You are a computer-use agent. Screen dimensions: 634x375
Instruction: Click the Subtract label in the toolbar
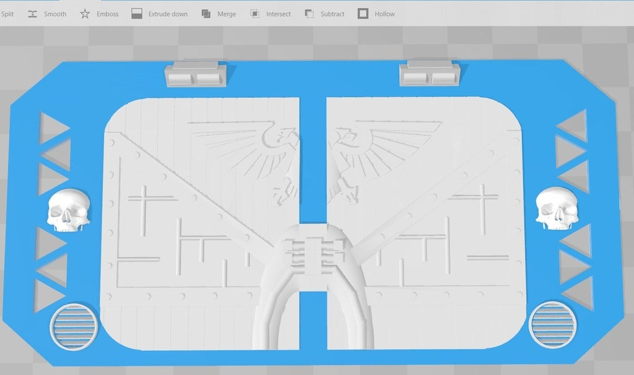point(331,14)
